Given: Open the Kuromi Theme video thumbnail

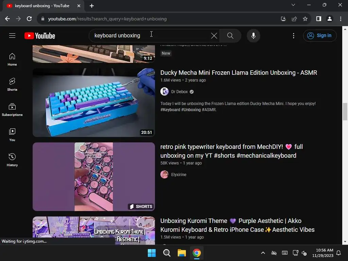Looking at the screenshot, I should coord(94,230).
